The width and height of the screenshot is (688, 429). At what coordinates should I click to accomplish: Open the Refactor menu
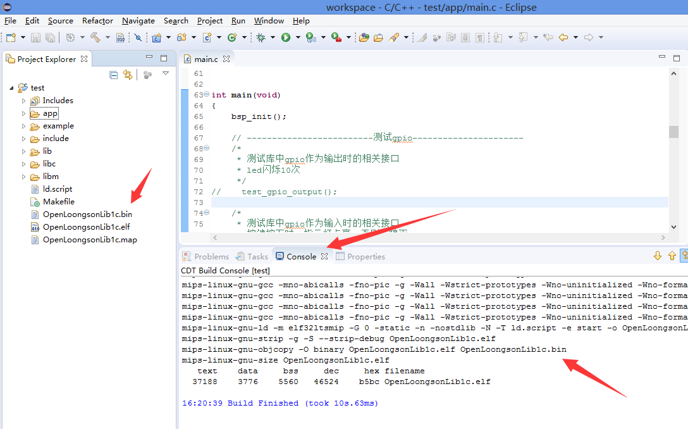click(97, 21)
